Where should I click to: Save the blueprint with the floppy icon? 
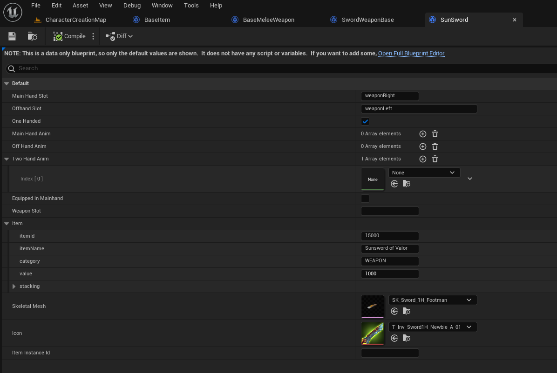point(12,36)
